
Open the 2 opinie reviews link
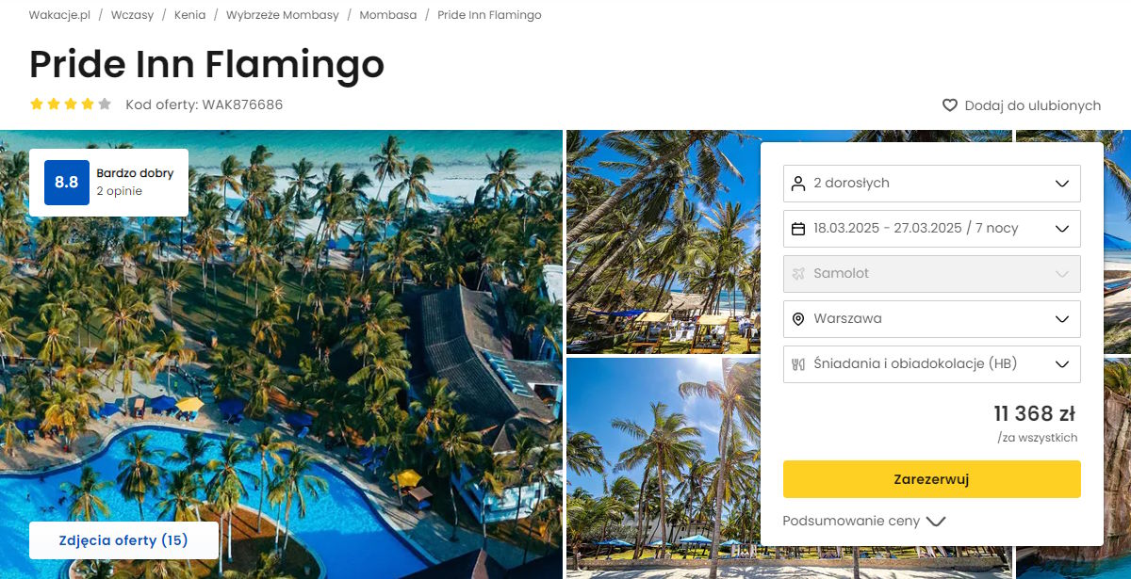[119, 191]
